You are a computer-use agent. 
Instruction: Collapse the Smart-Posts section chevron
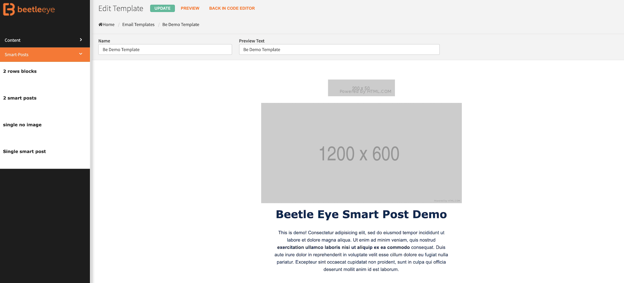click(x=81, y=54)
